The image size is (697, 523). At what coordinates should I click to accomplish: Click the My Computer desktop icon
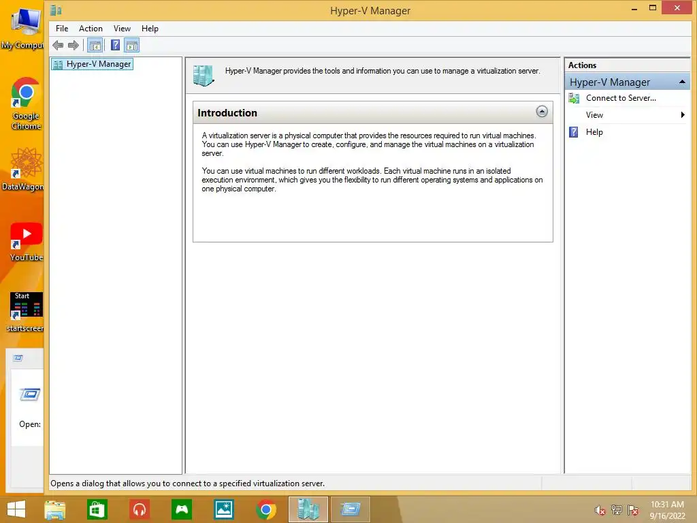(23, 28)
